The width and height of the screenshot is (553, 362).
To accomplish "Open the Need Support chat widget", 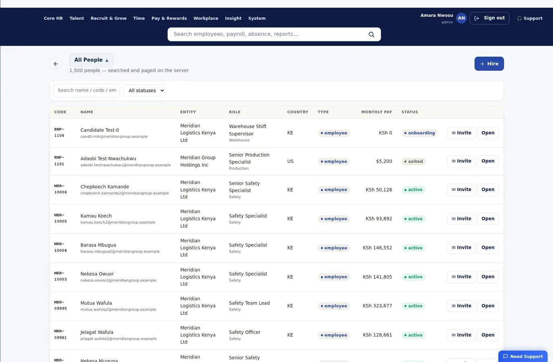I will point(523,356).
